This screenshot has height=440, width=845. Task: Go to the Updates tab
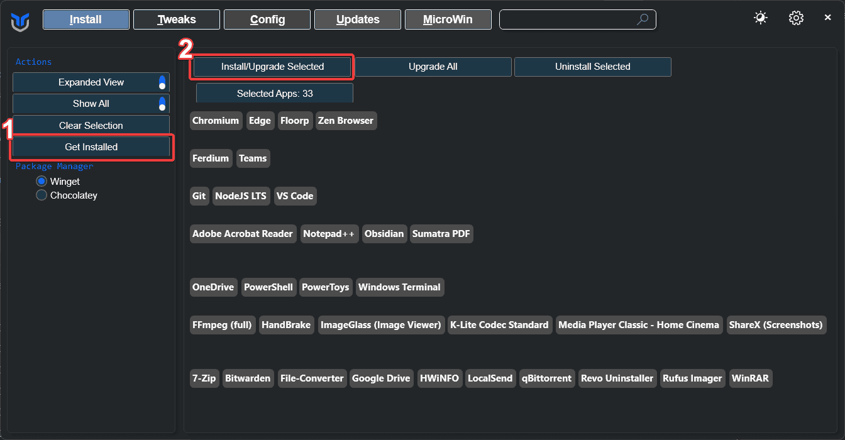[x=358, y=19]
